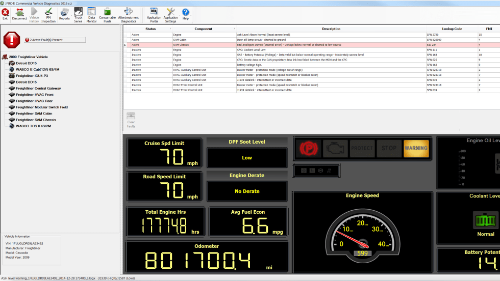Open the Help menu
Viewport: 500px width, 281px height.
click(x=186, y=14)
